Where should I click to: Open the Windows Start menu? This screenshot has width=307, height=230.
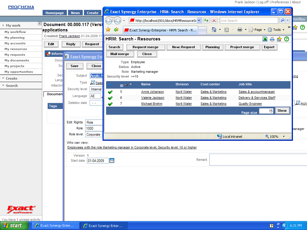14,226
